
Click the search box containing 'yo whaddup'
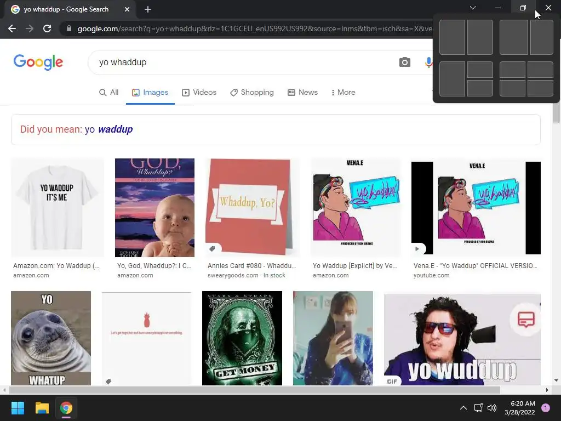point(243,62)
